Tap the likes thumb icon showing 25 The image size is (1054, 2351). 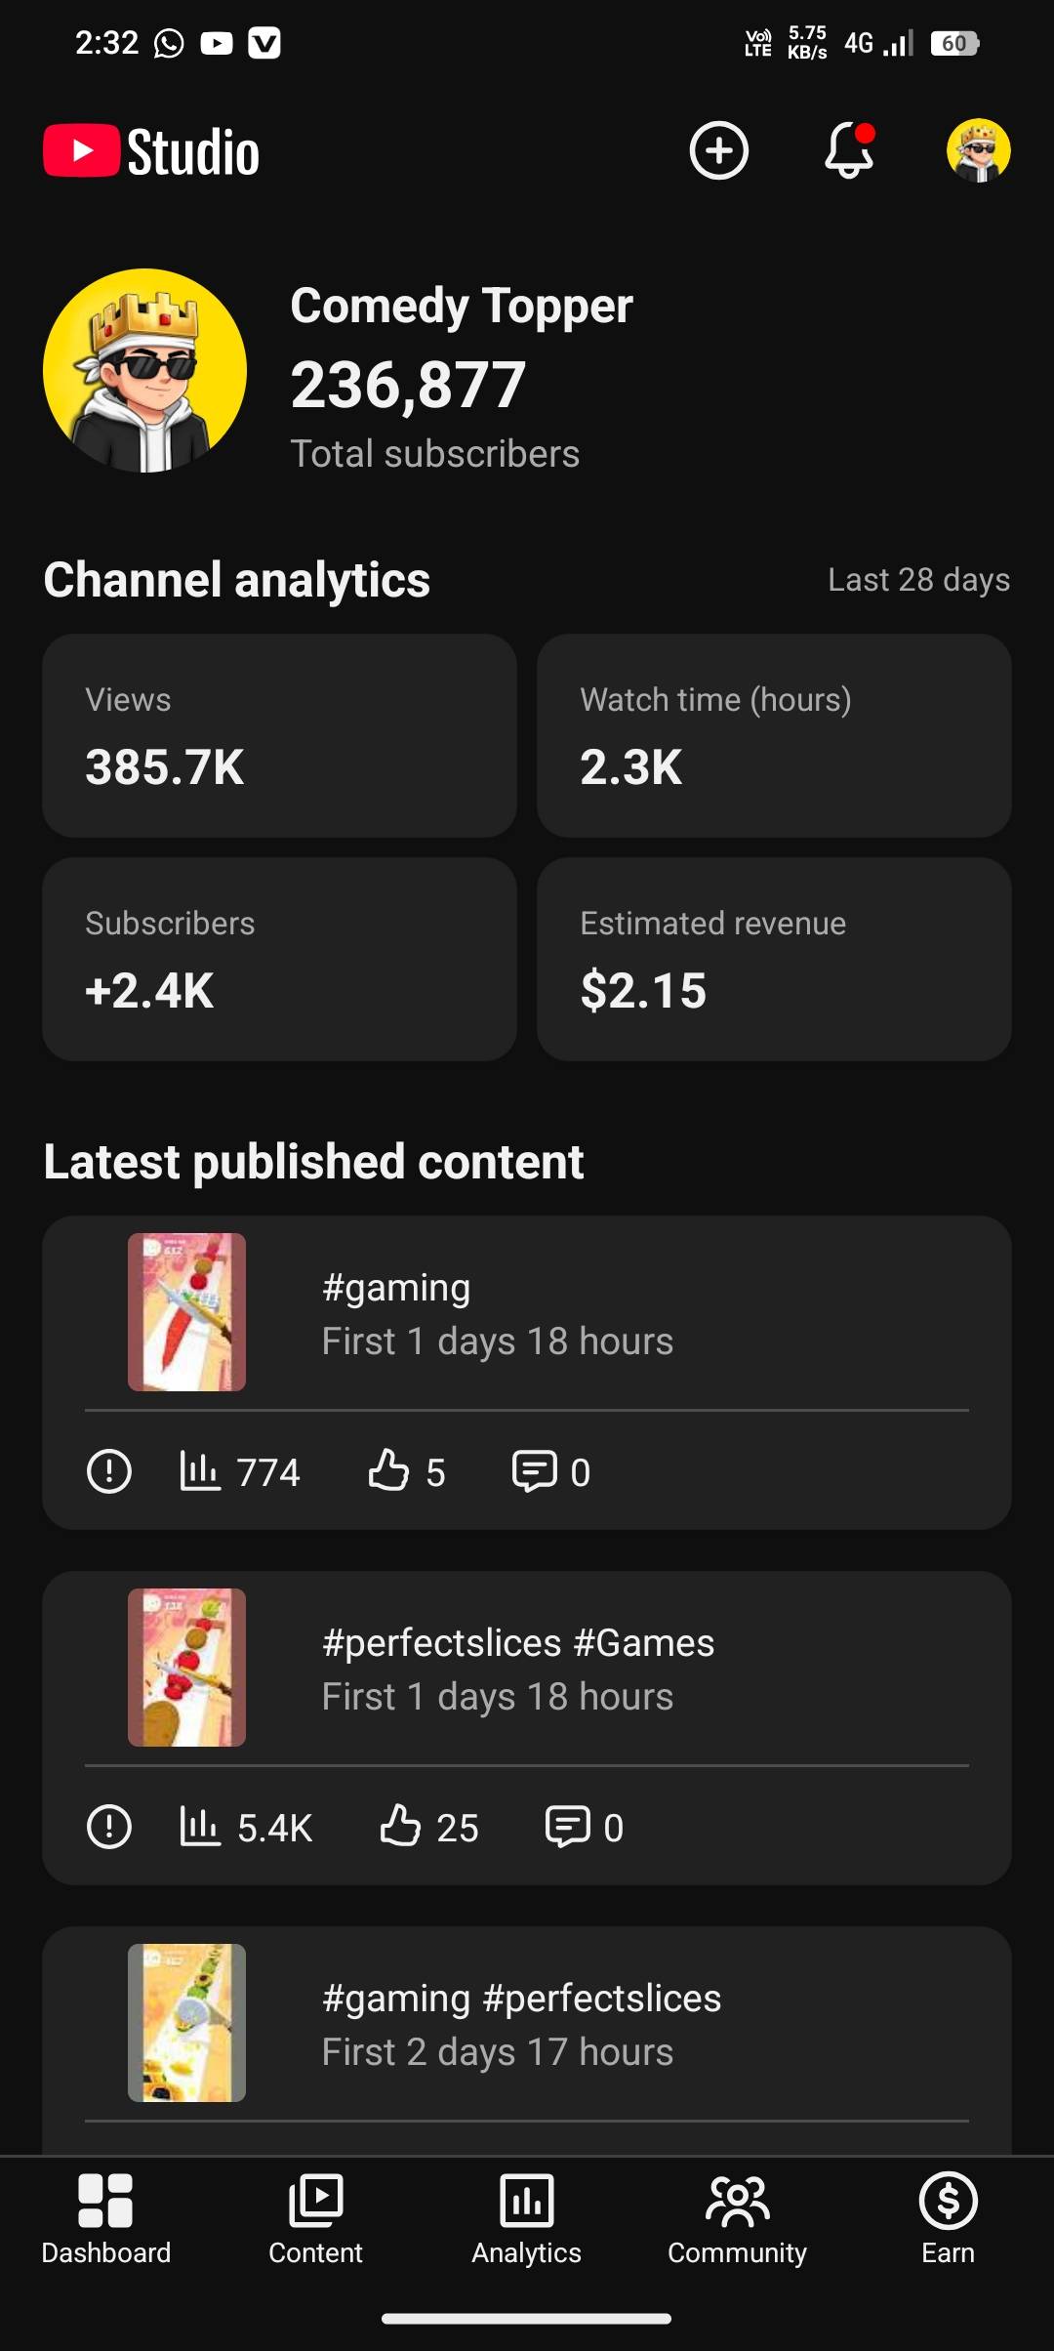click(400, 1827)
